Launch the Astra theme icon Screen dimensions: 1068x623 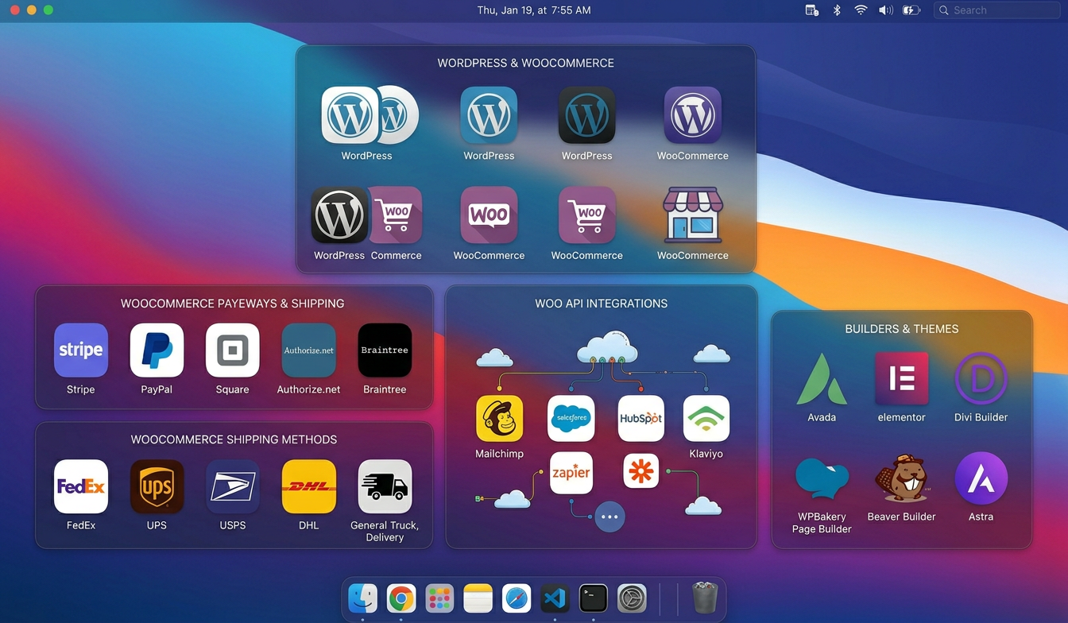tap(981, 478)
